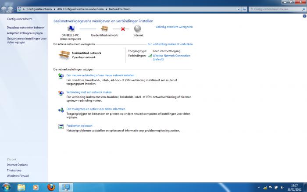The image size is (307, 192).
Task: Click the volume speaker tray icon
Action: point(282,188)
